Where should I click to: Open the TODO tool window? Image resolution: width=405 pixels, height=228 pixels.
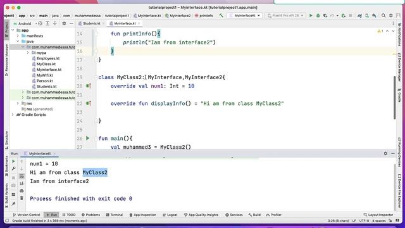pos(69,215)
